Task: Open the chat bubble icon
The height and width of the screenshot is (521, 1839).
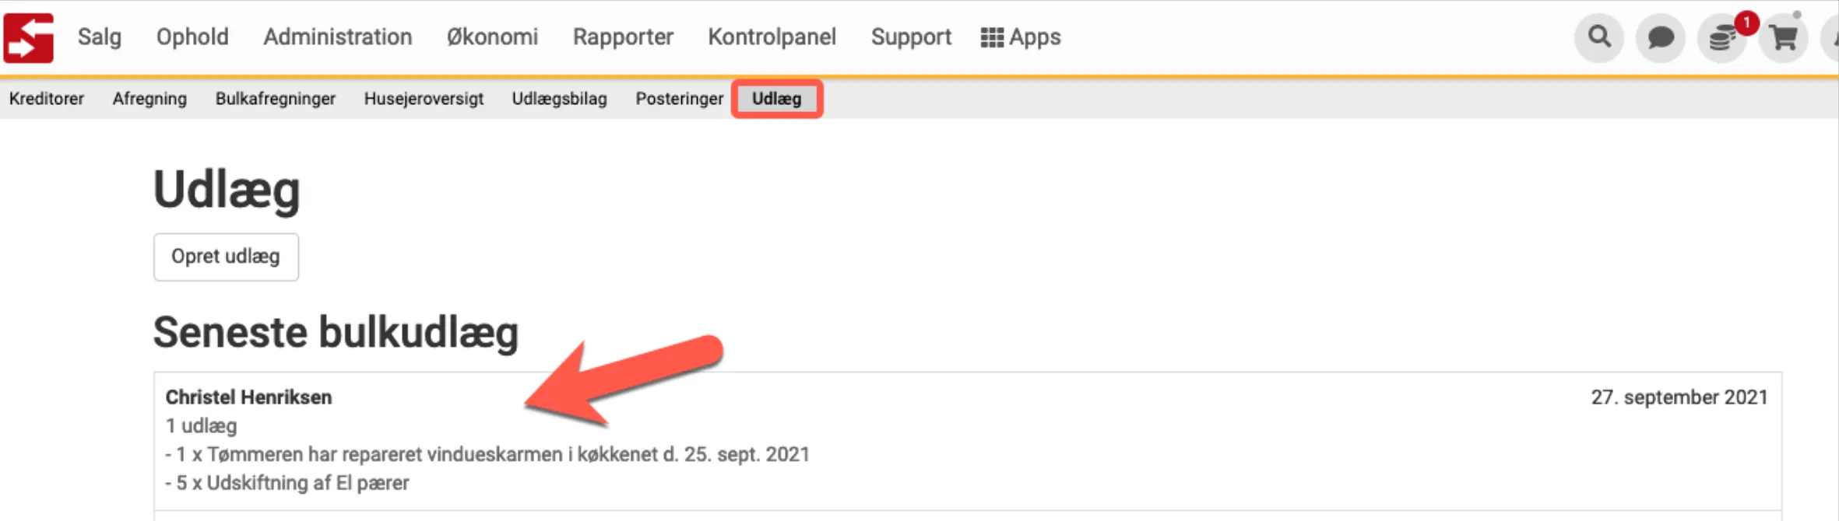Action: 1660,37
